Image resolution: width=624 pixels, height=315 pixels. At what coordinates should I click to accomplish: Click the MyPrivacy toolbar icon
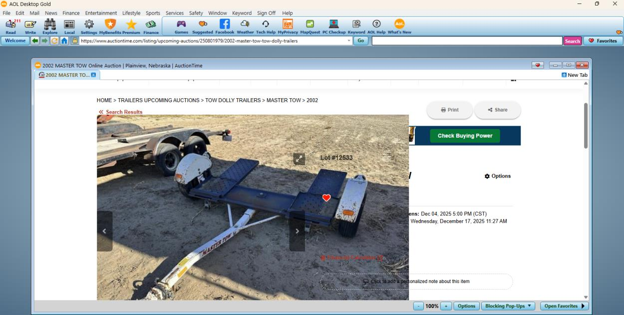288,26
